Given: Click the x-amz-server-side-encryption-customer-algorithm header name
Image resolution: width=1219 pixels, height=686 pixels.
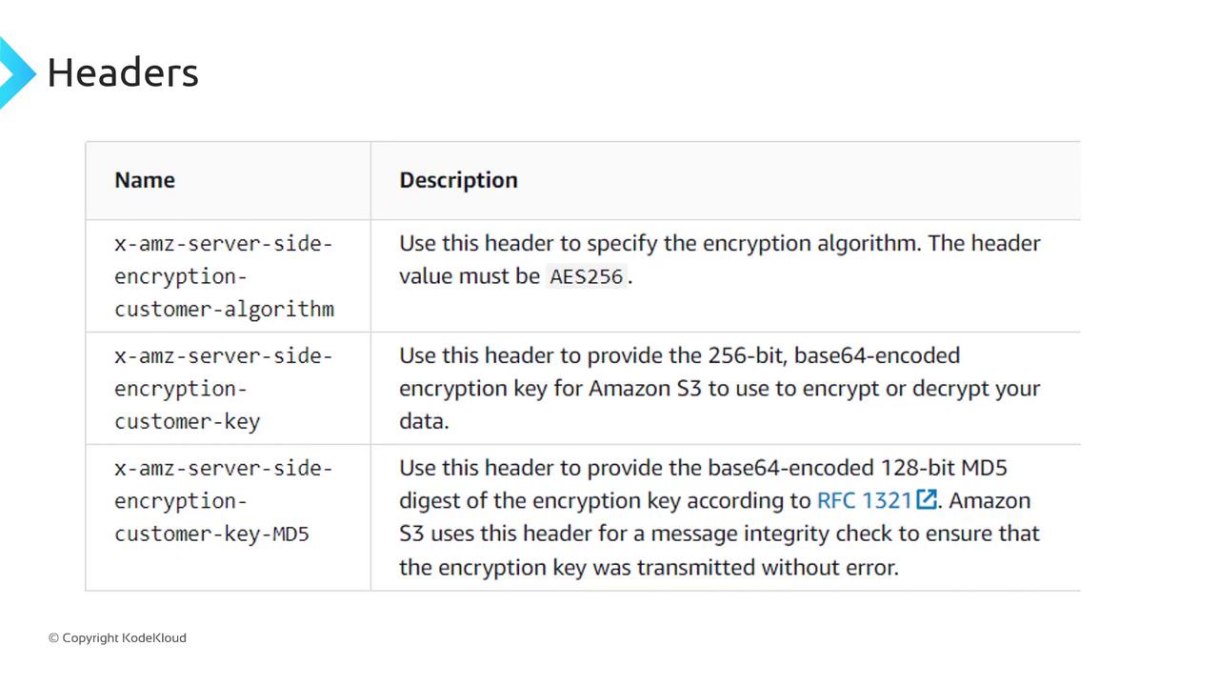Looking at the screenshot, I should pyautogui.click(x=224, y=276).
